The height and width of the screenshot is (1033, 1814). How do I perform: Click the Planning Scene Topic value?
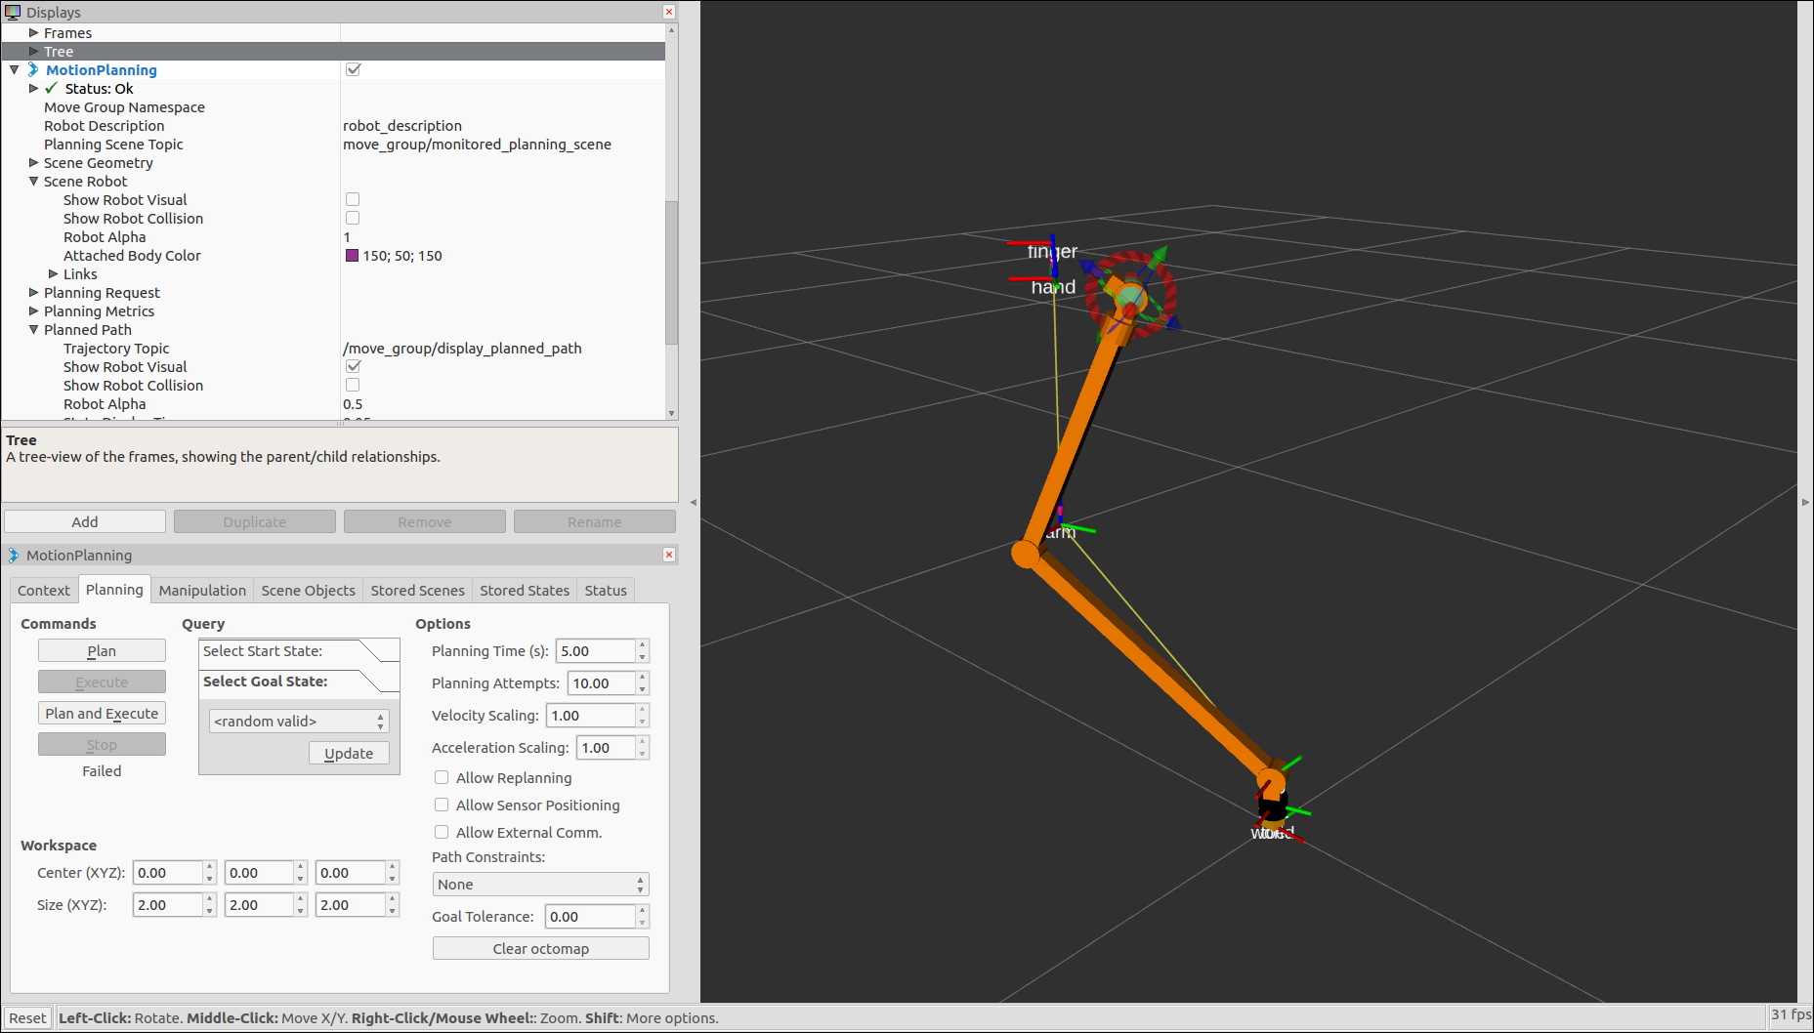pyautogui.click(x=477, y=144)
